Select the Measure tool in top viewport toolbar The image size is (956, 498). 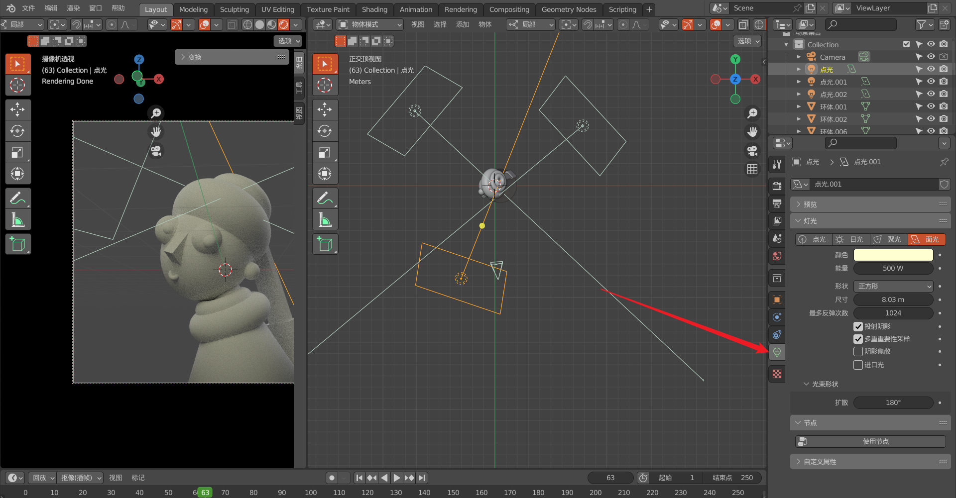click(325, 220)
